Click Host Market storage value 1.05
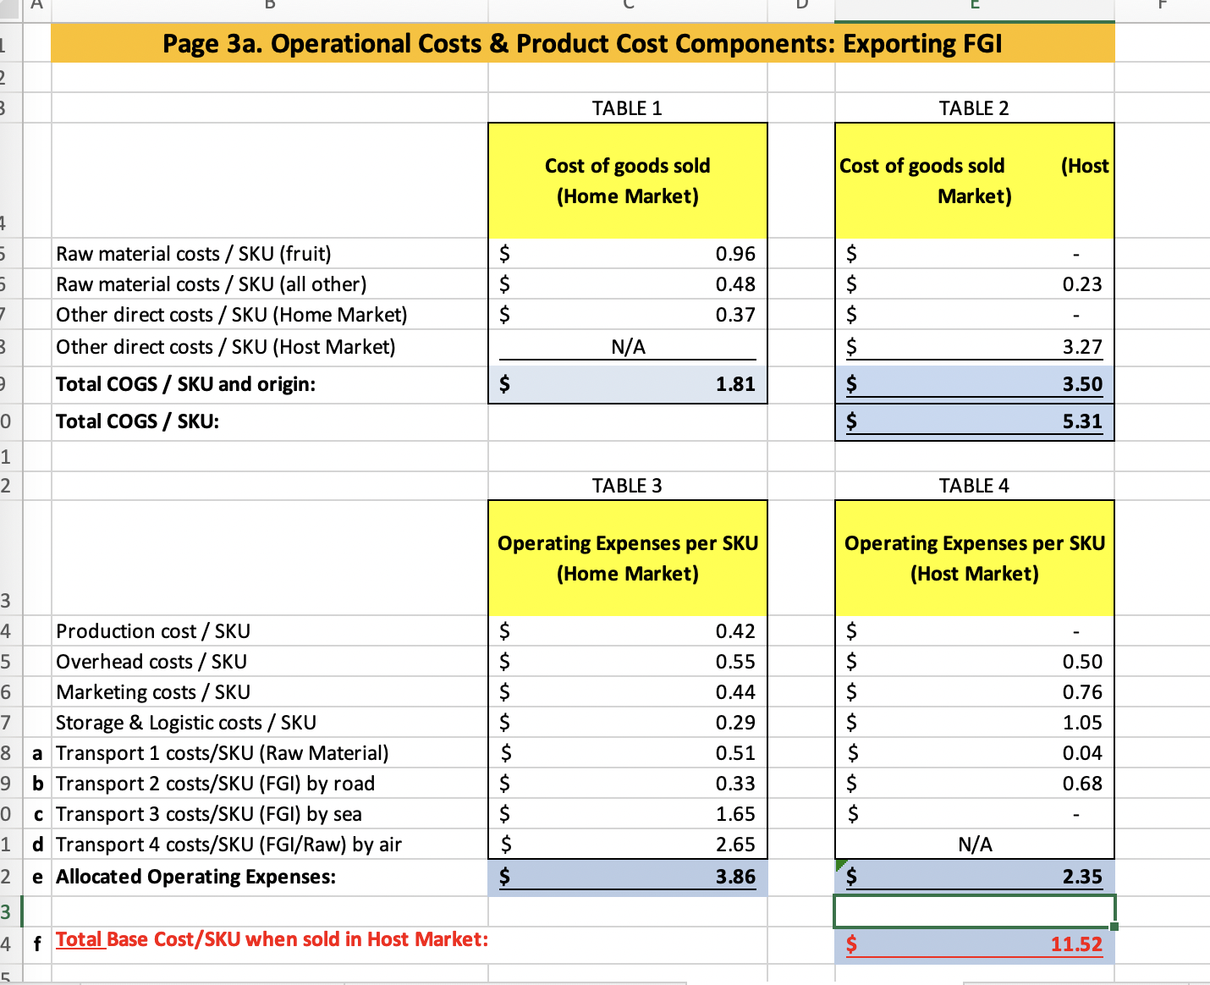This screenshot has width=1210, height=985. tap(974, 723)
